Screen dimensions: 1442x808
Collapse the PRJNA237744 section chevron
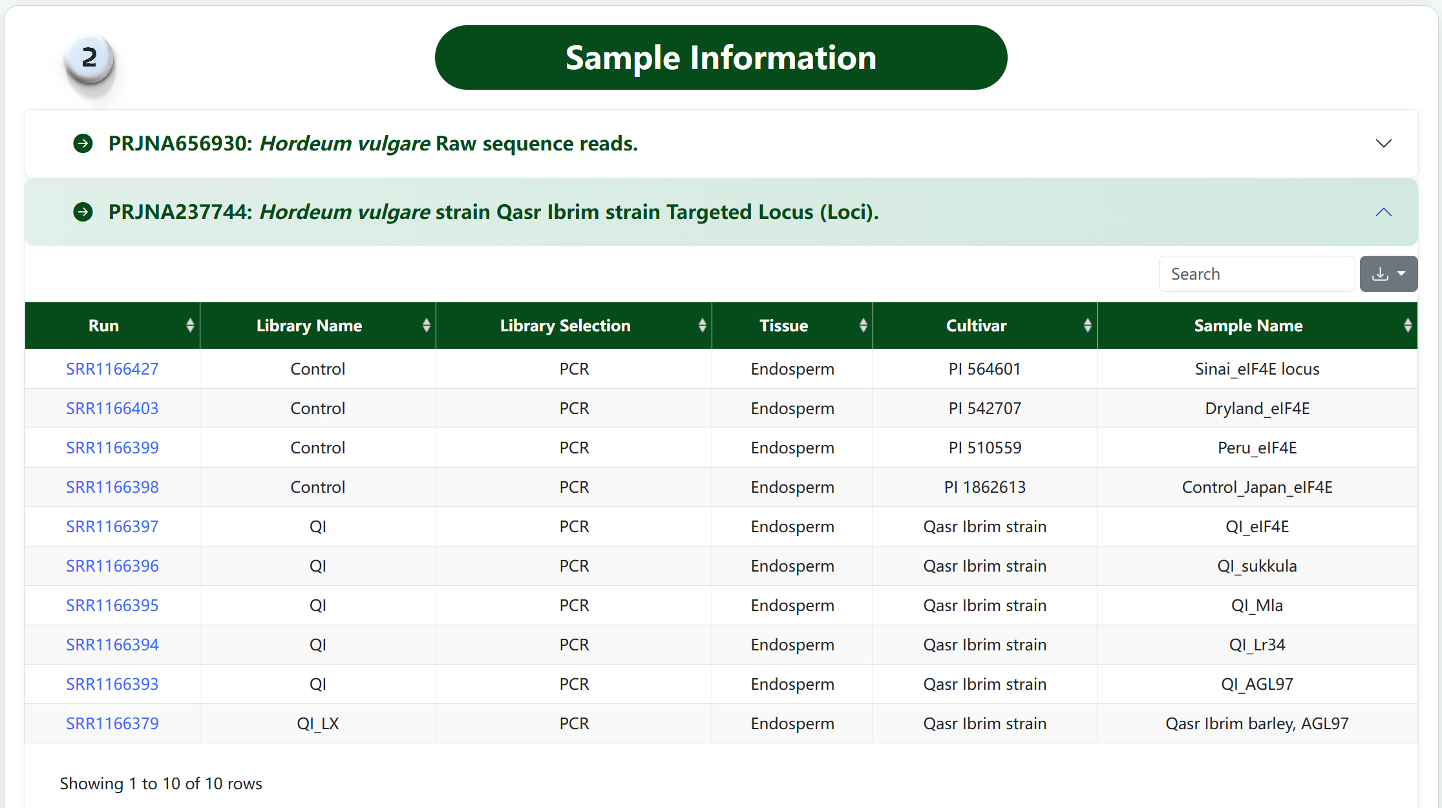(1383, 212)
